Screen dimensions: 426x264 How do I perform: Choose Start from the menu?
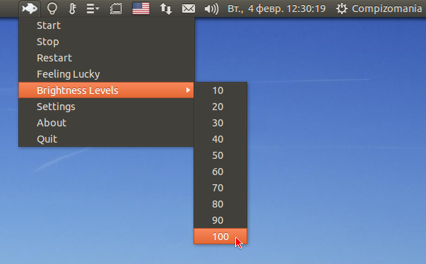coord(106,25)
